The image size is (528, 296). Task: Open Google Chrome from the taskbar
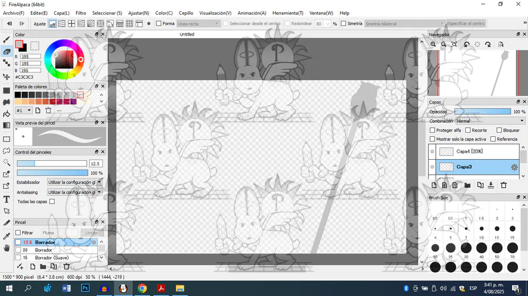point(142,288)
